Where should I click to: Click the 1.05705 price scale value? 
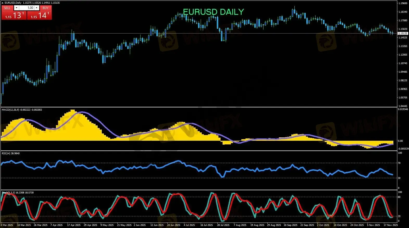pos(403,98)
